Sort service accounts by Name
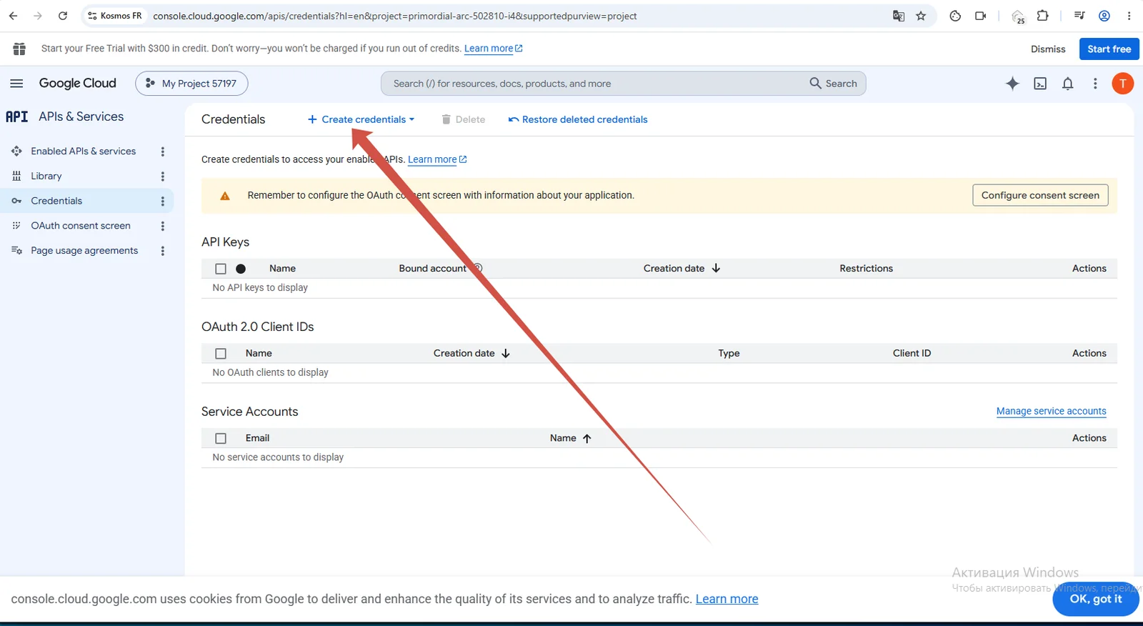Image resolution: width=1143 pixels, height=626 pixels. (571, 438)
